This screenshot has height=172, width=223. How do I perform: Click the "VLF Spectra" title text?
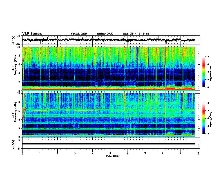coord(32,34)
